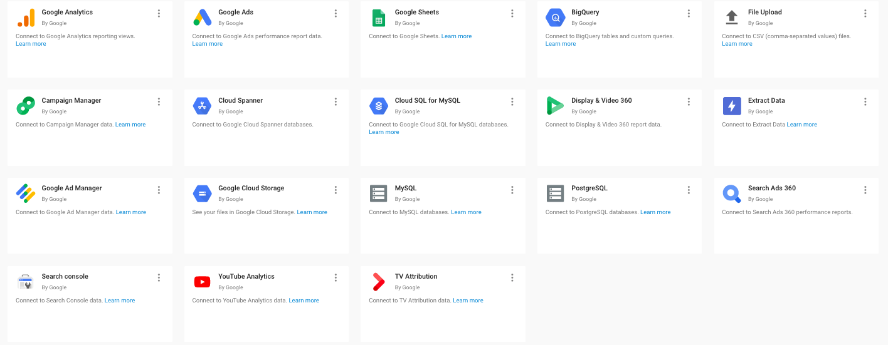This screenshot has height=345, width=888.
Task: Click the PostgreSQL database icon
Action: (x=556, y=193)
